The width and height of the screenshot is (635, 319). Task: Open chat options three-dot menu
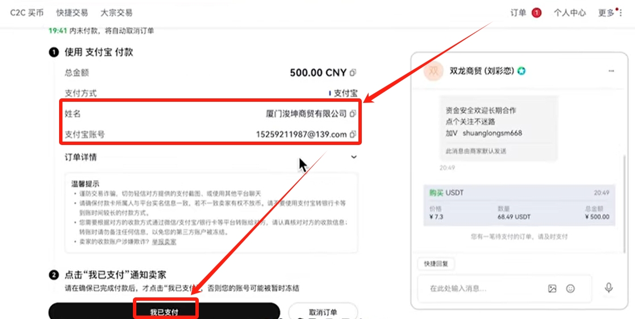pyautogui.click(x=611, y=71)
